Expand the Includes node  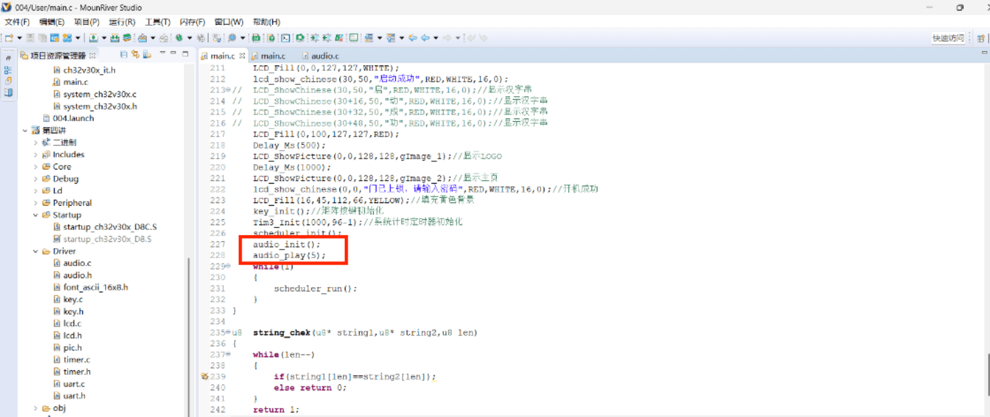[36, 155]
